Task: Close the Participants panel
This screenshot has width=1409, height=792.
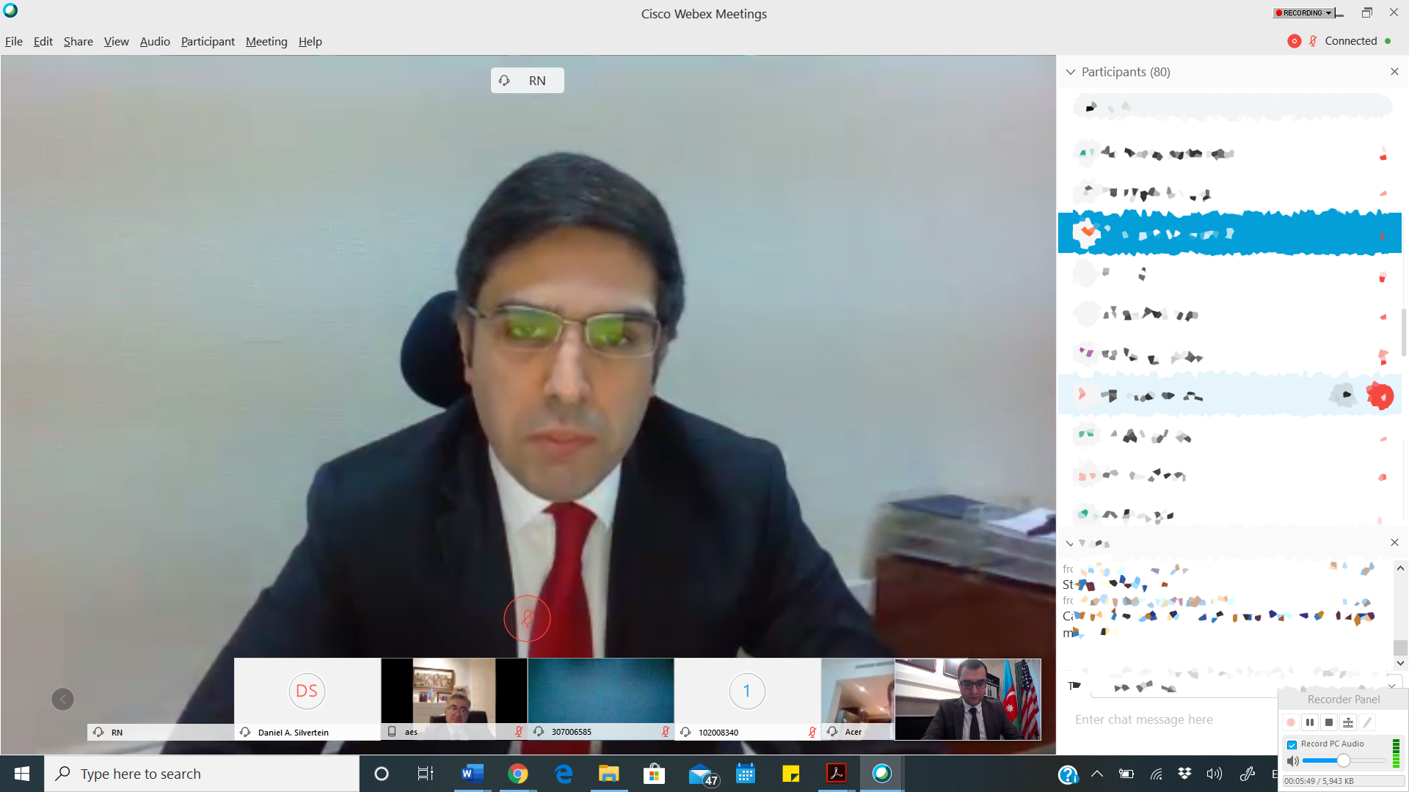Action: (x=1394, y=72)
